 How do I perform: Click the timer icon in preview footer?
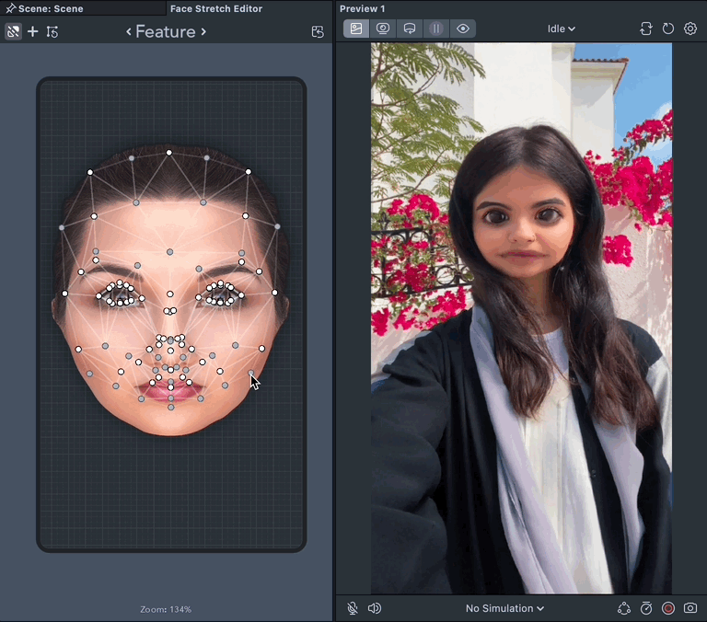(x=646, y=608)
